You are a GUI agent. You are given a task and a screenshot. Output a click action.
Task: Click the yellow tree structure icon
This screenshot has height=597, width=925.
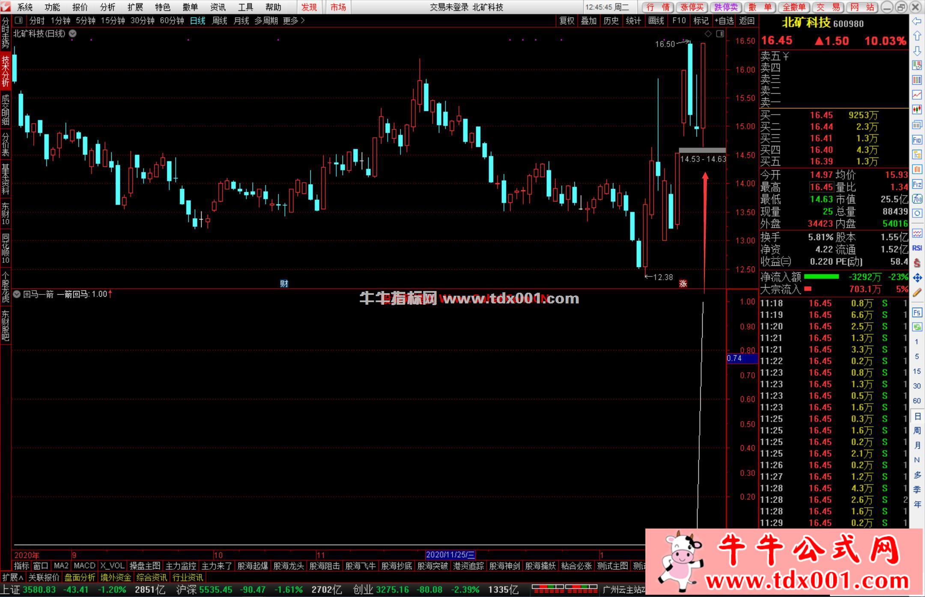pos(917,154)
